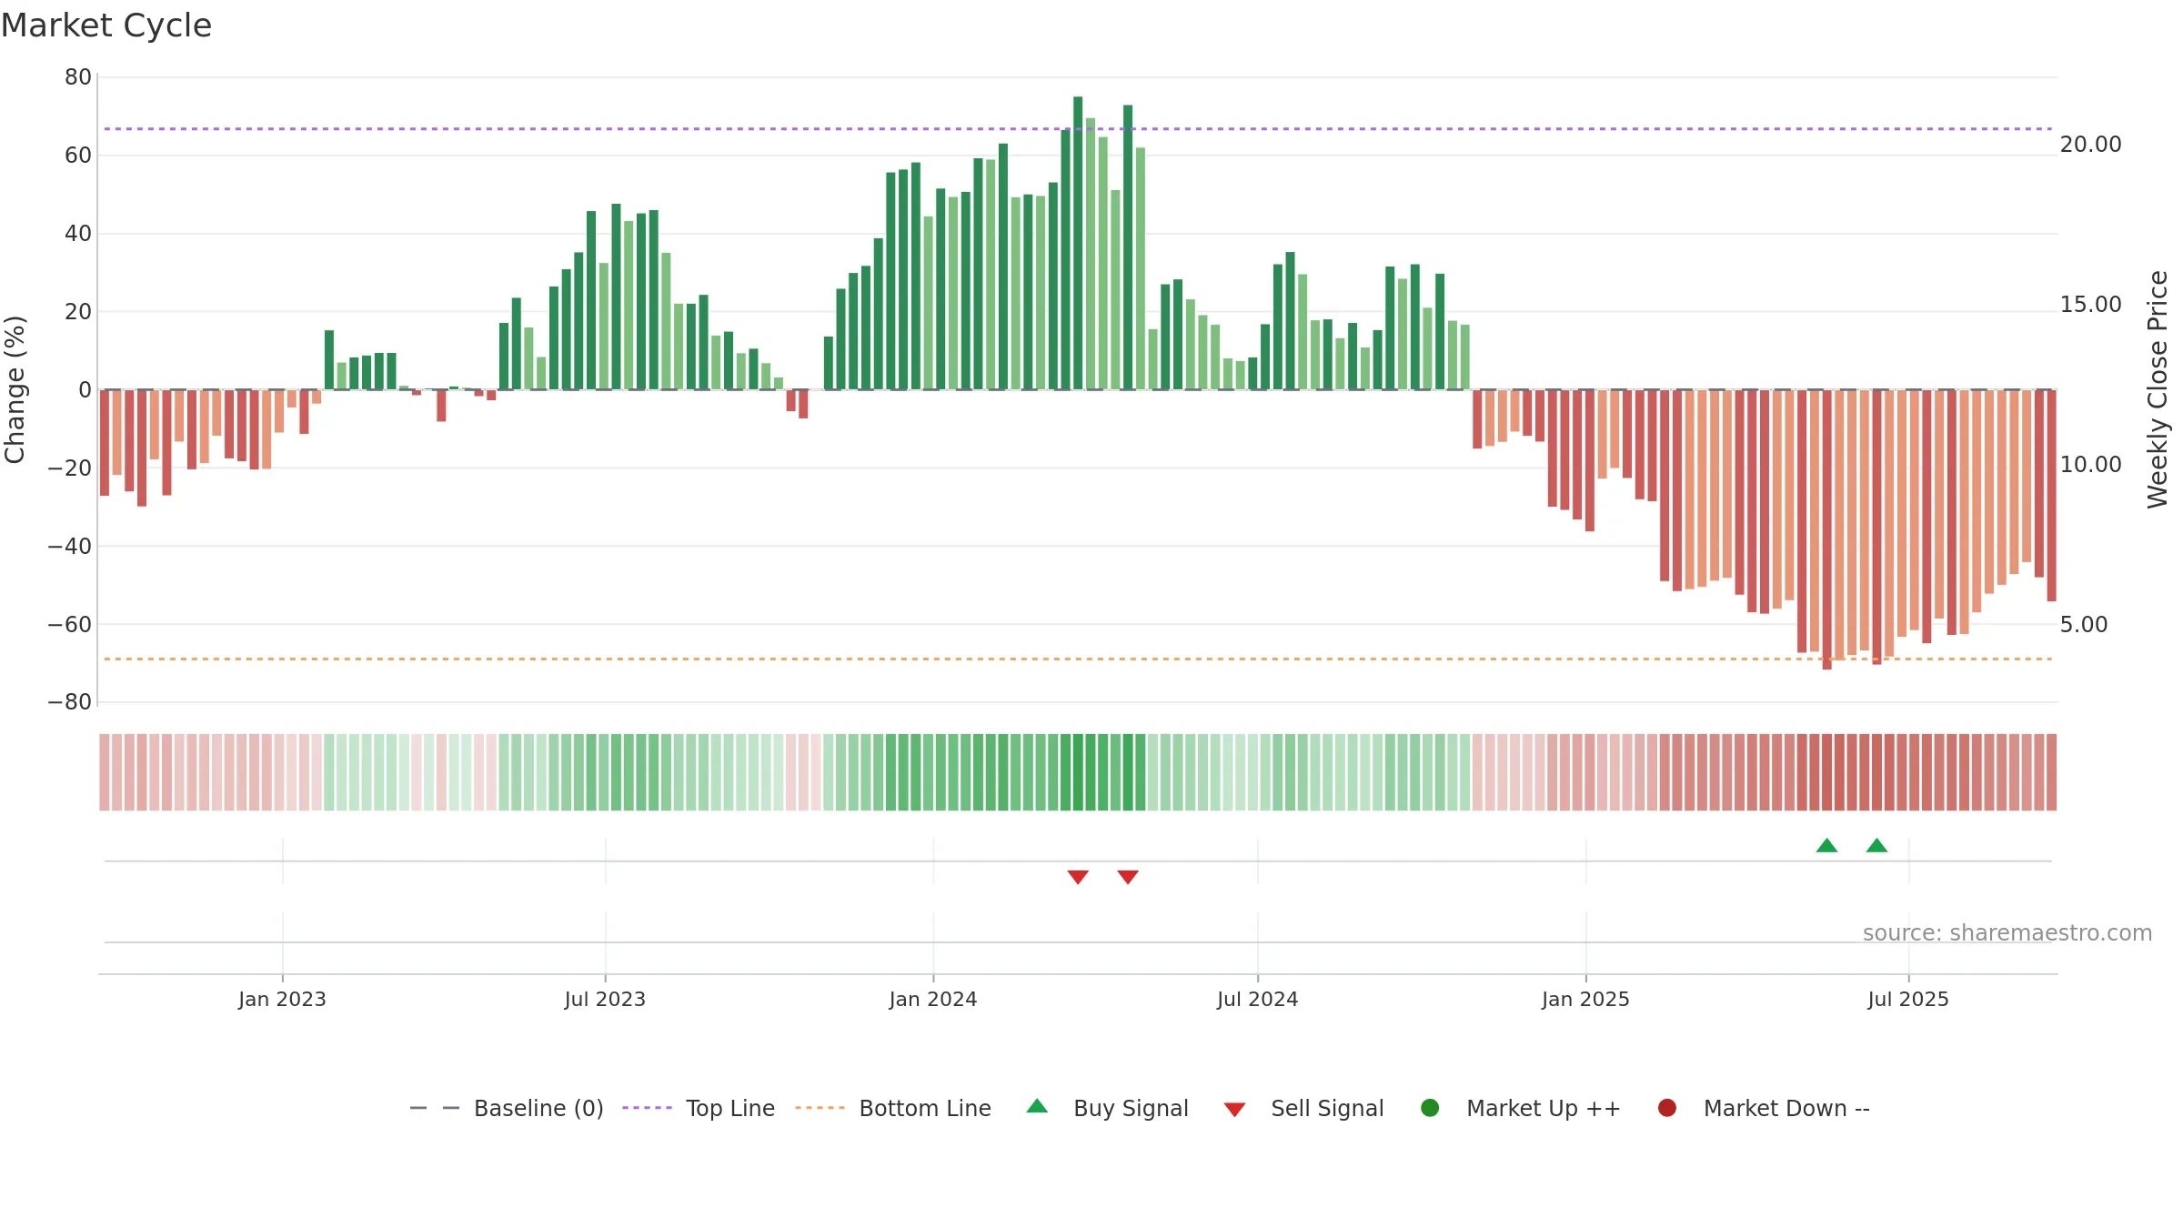Click the Change (%) axis title
The width and height of the screenshot is (2183, 1228).
pos(15,389)
